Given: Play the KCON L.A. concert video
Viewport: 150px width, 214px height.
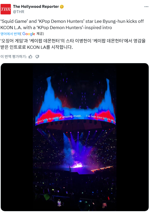Looking at the screenshot, I should 75,137.
